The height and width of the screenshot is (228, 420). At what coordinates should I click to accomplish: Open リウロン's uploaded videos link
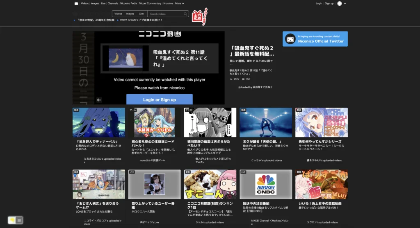point(322,222)
